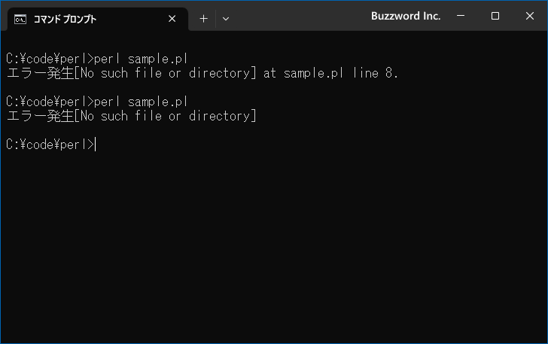Click the empty black terminal area below the prompt
The image size is (548, 344).
coord(274,245)
